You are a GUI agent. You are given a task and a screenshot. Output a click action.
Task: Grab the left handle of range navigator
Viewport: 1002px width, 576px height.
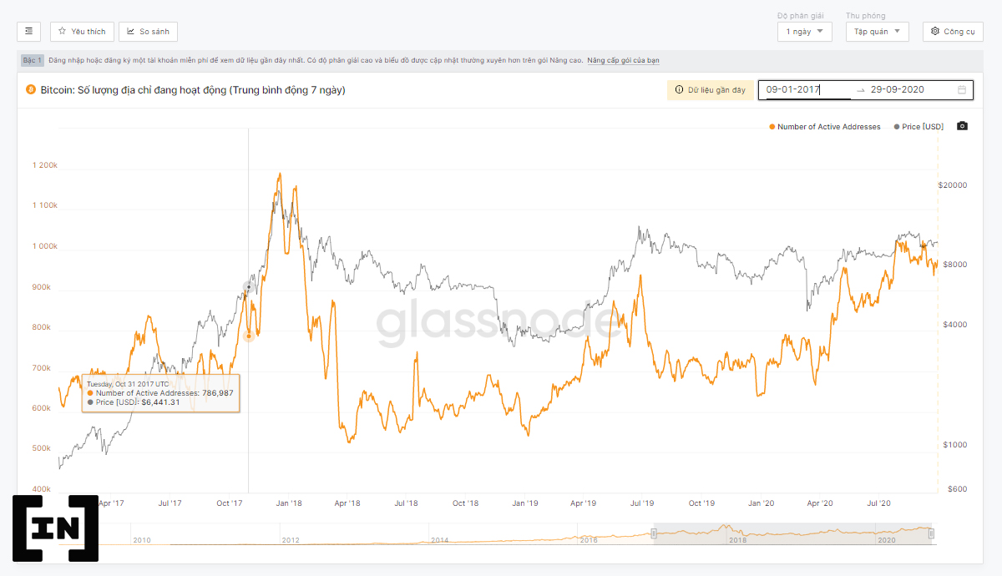click(x=655, y=533)
